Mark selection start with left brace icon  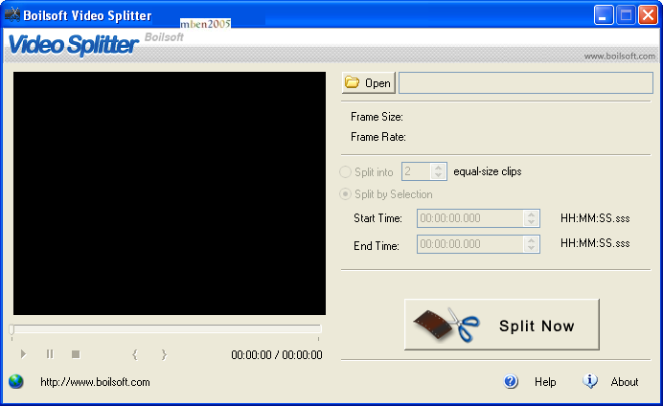pos(135,354)
